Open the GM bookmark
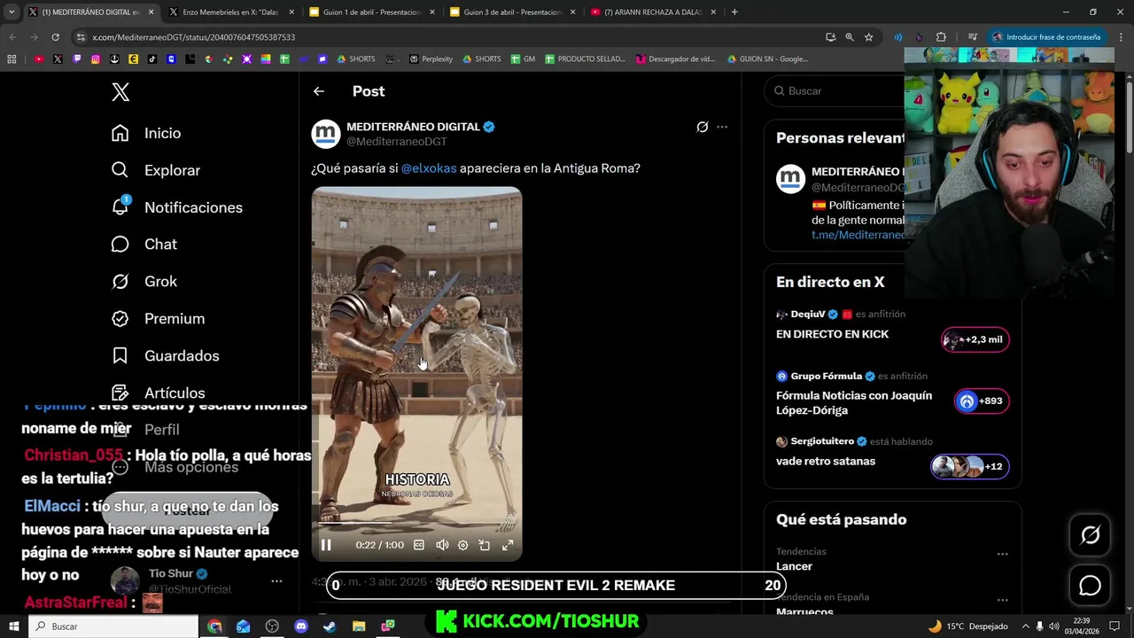The width and height of the screenshot is (1134, 638). (522, 59)
